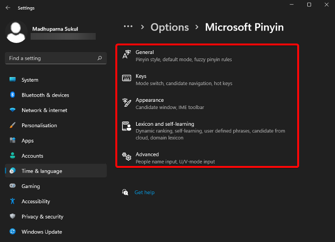Image resolution: width=335 pixels, height=242 pixels.
Task: Select the Gaming category
Action: tap(31, 186)
